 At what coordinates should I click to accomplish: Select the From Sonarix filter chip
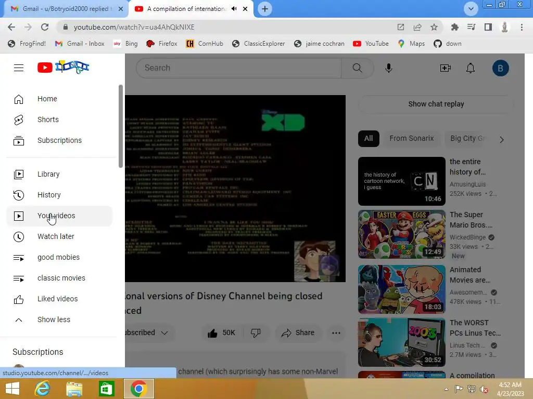411,138
